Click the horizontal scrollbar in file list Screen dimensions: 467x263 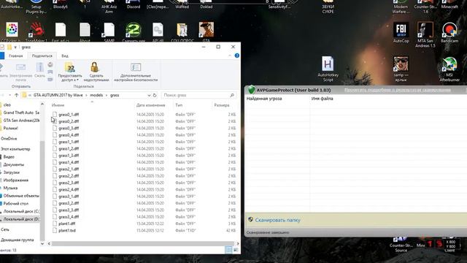(143, 243)
